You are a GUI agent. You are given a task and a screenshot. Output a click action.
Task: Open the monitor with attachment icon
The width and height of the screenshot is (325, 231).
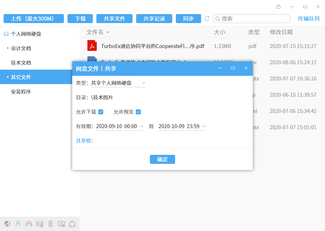tap(61, 224)
